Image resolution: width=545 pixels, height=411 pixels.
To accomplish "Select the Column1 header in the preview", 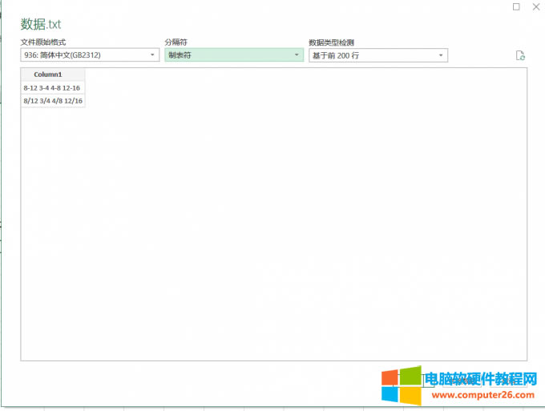I will pyautogui.click(x=53, y=75).
